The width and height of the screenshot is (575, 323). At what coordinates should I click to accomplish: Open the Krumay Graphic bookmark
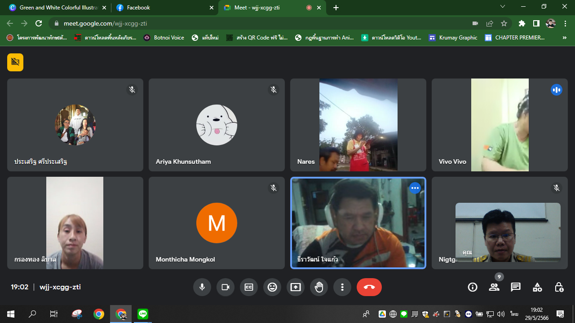(x=453, y=38)
